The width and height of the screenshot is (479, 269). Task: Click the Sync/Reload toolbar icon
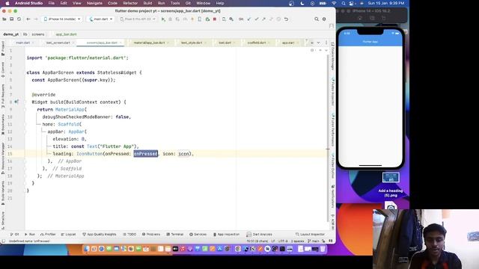click(x=19, y=19)
